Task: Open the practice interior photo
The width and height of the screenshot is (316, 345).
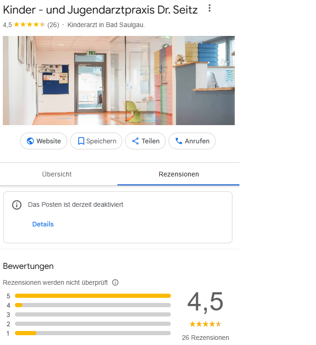Action: tap(119, 80)
